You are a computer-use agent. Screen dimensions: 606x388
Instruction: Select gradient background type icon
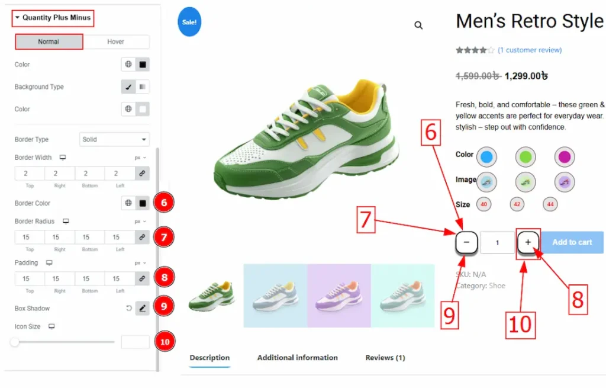tap(142, 87)
